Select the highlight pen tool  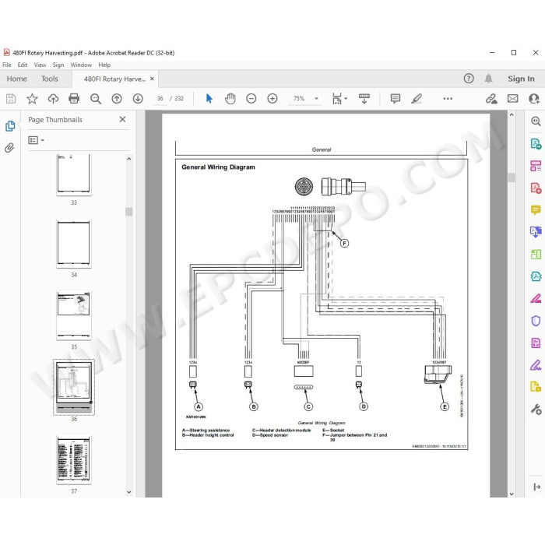417,99
